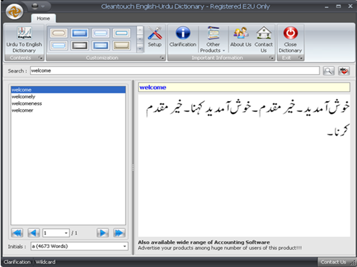
Task: Launch the Exit group dialog launcher
Action: pos(300,58)
